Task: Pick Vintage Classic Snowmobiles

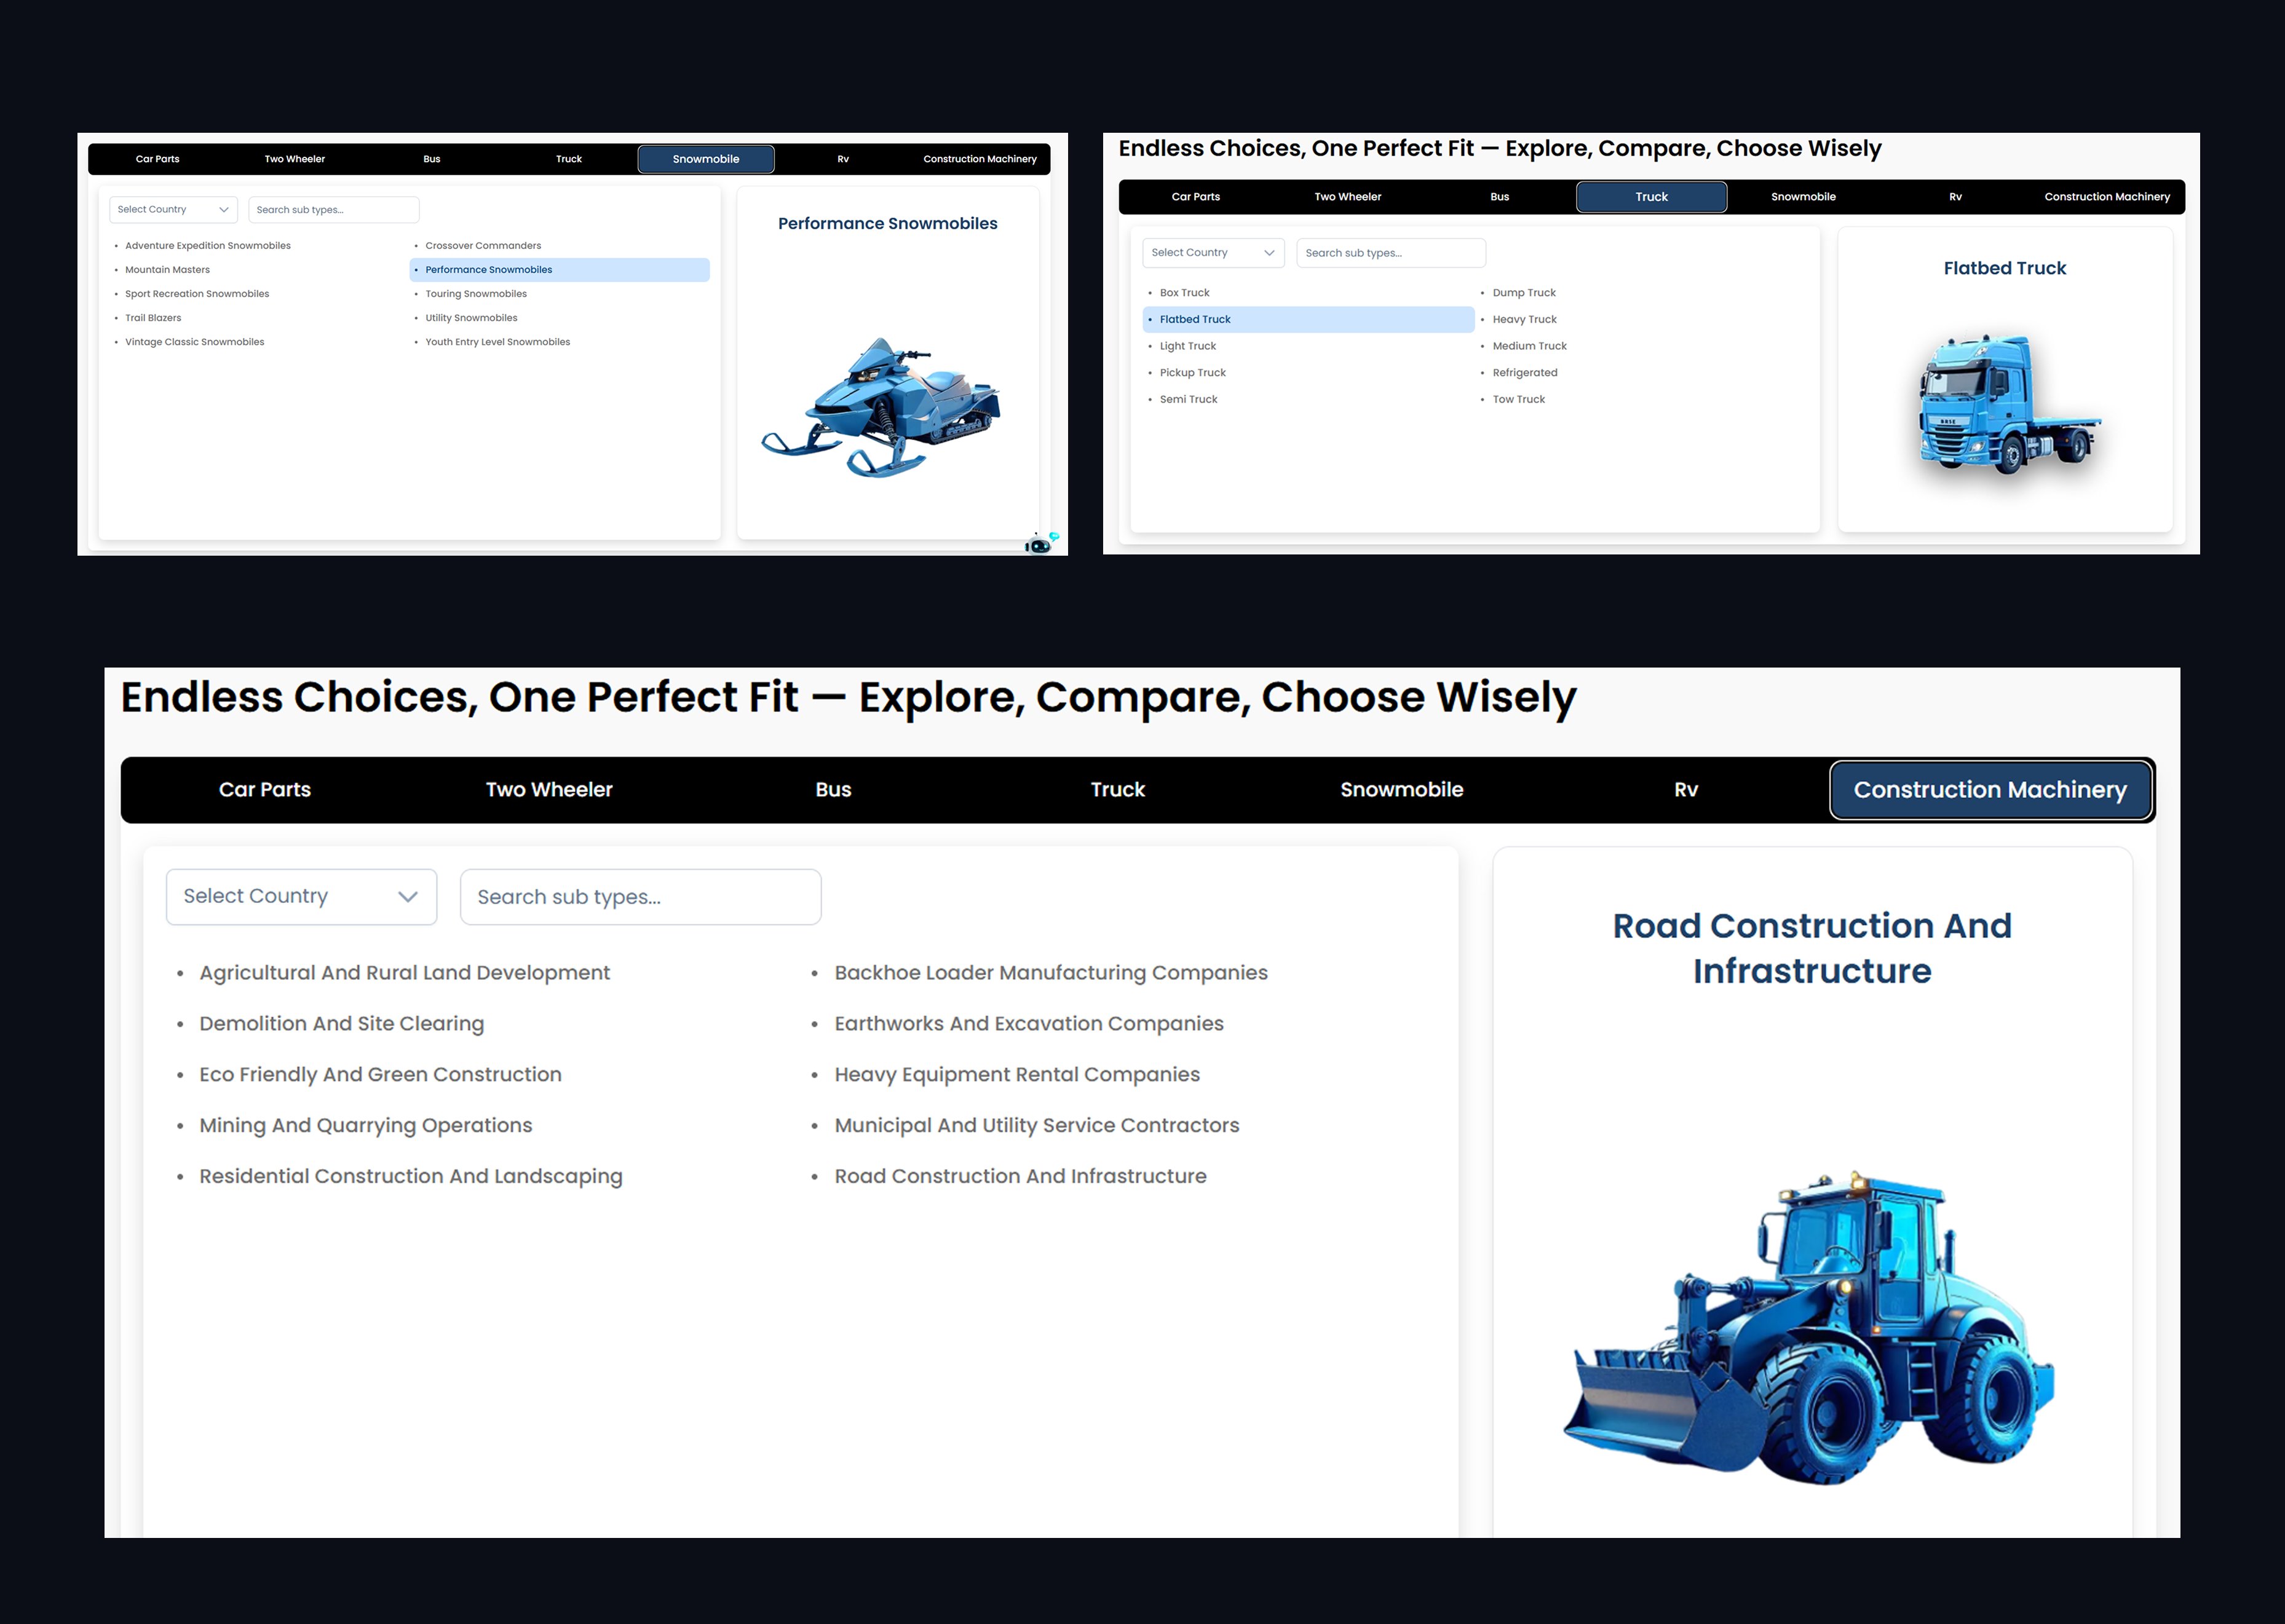Action: click(195, 342)
